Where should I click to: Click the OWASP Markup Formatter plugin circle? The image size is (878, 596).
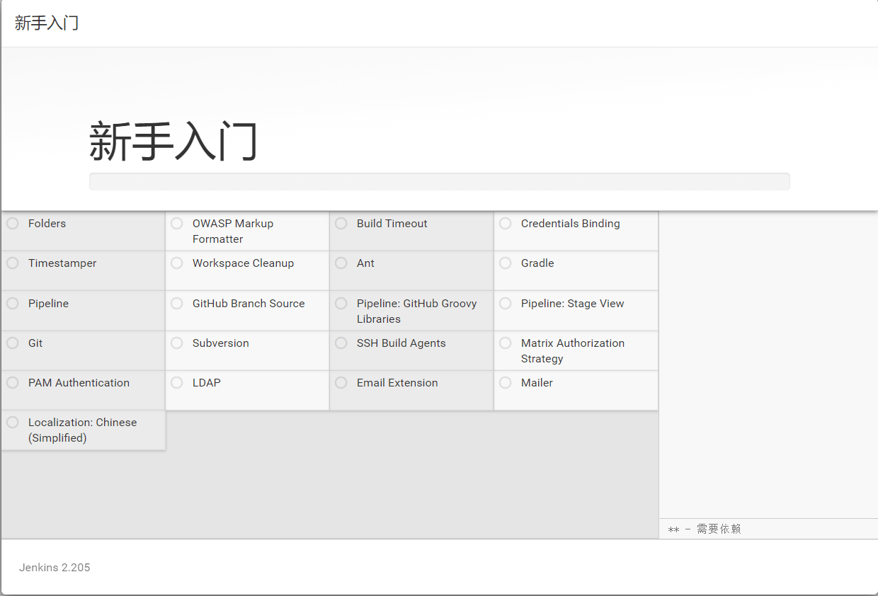point(177,224)
